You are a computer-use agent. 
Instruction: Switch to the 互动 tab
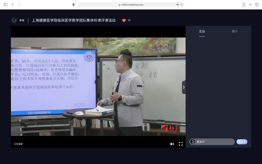tap(202, 32)
